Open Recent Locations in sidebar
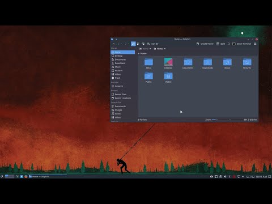This screenshot has height=204, width=272. [122, 98]
